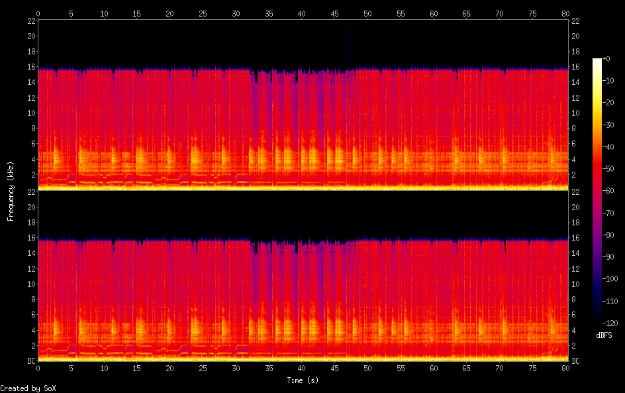625x393 pixels.
Task: Click the 80 tick on top time axis
Action: pos(565,13)
